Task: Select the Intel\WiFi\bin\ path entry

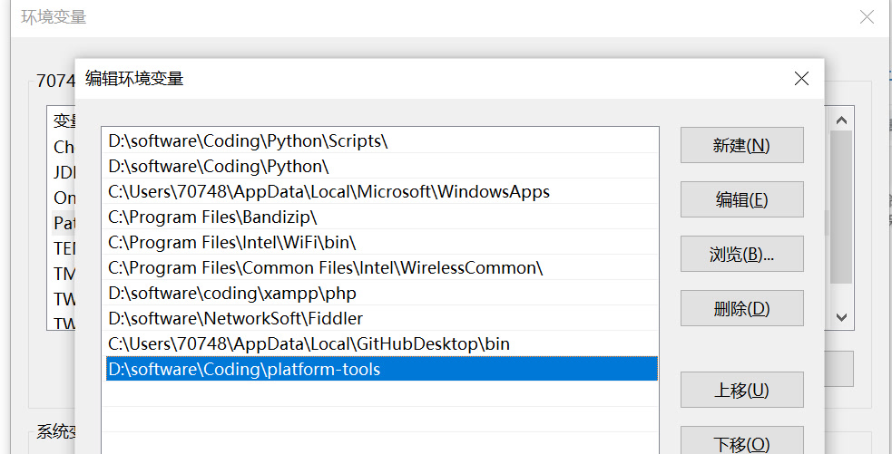Action: [232, 243]
